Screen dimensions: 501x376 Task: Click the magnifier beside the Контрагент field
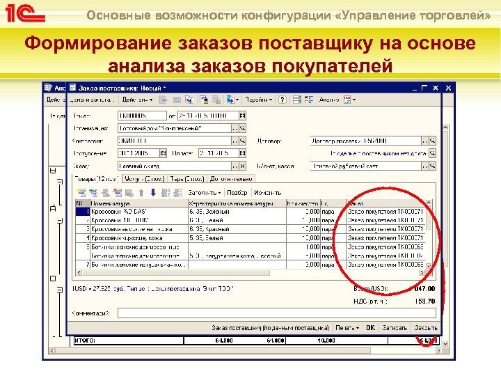243,141
